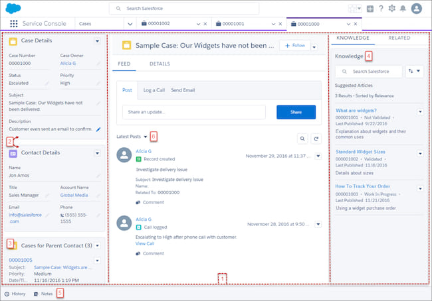Screen dimensions: 432x301
Task: Click the help question mark icon
Action: coord(381,9)
